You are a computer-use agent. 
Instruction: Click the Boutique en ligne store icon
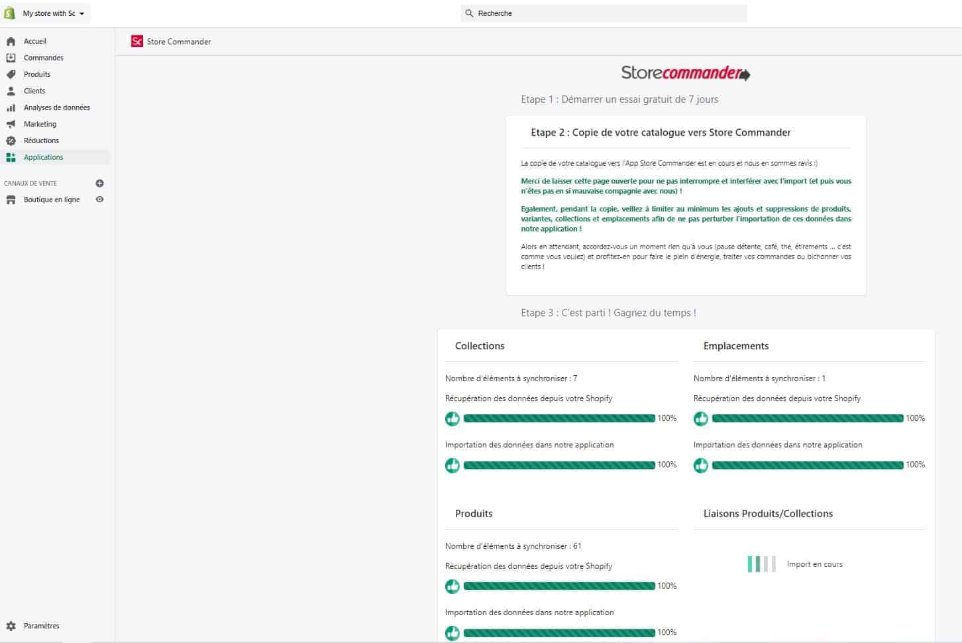coord(11,200)
